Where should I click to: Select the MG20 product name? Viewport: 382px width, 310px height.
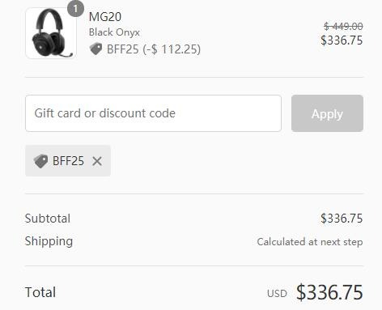105,17
